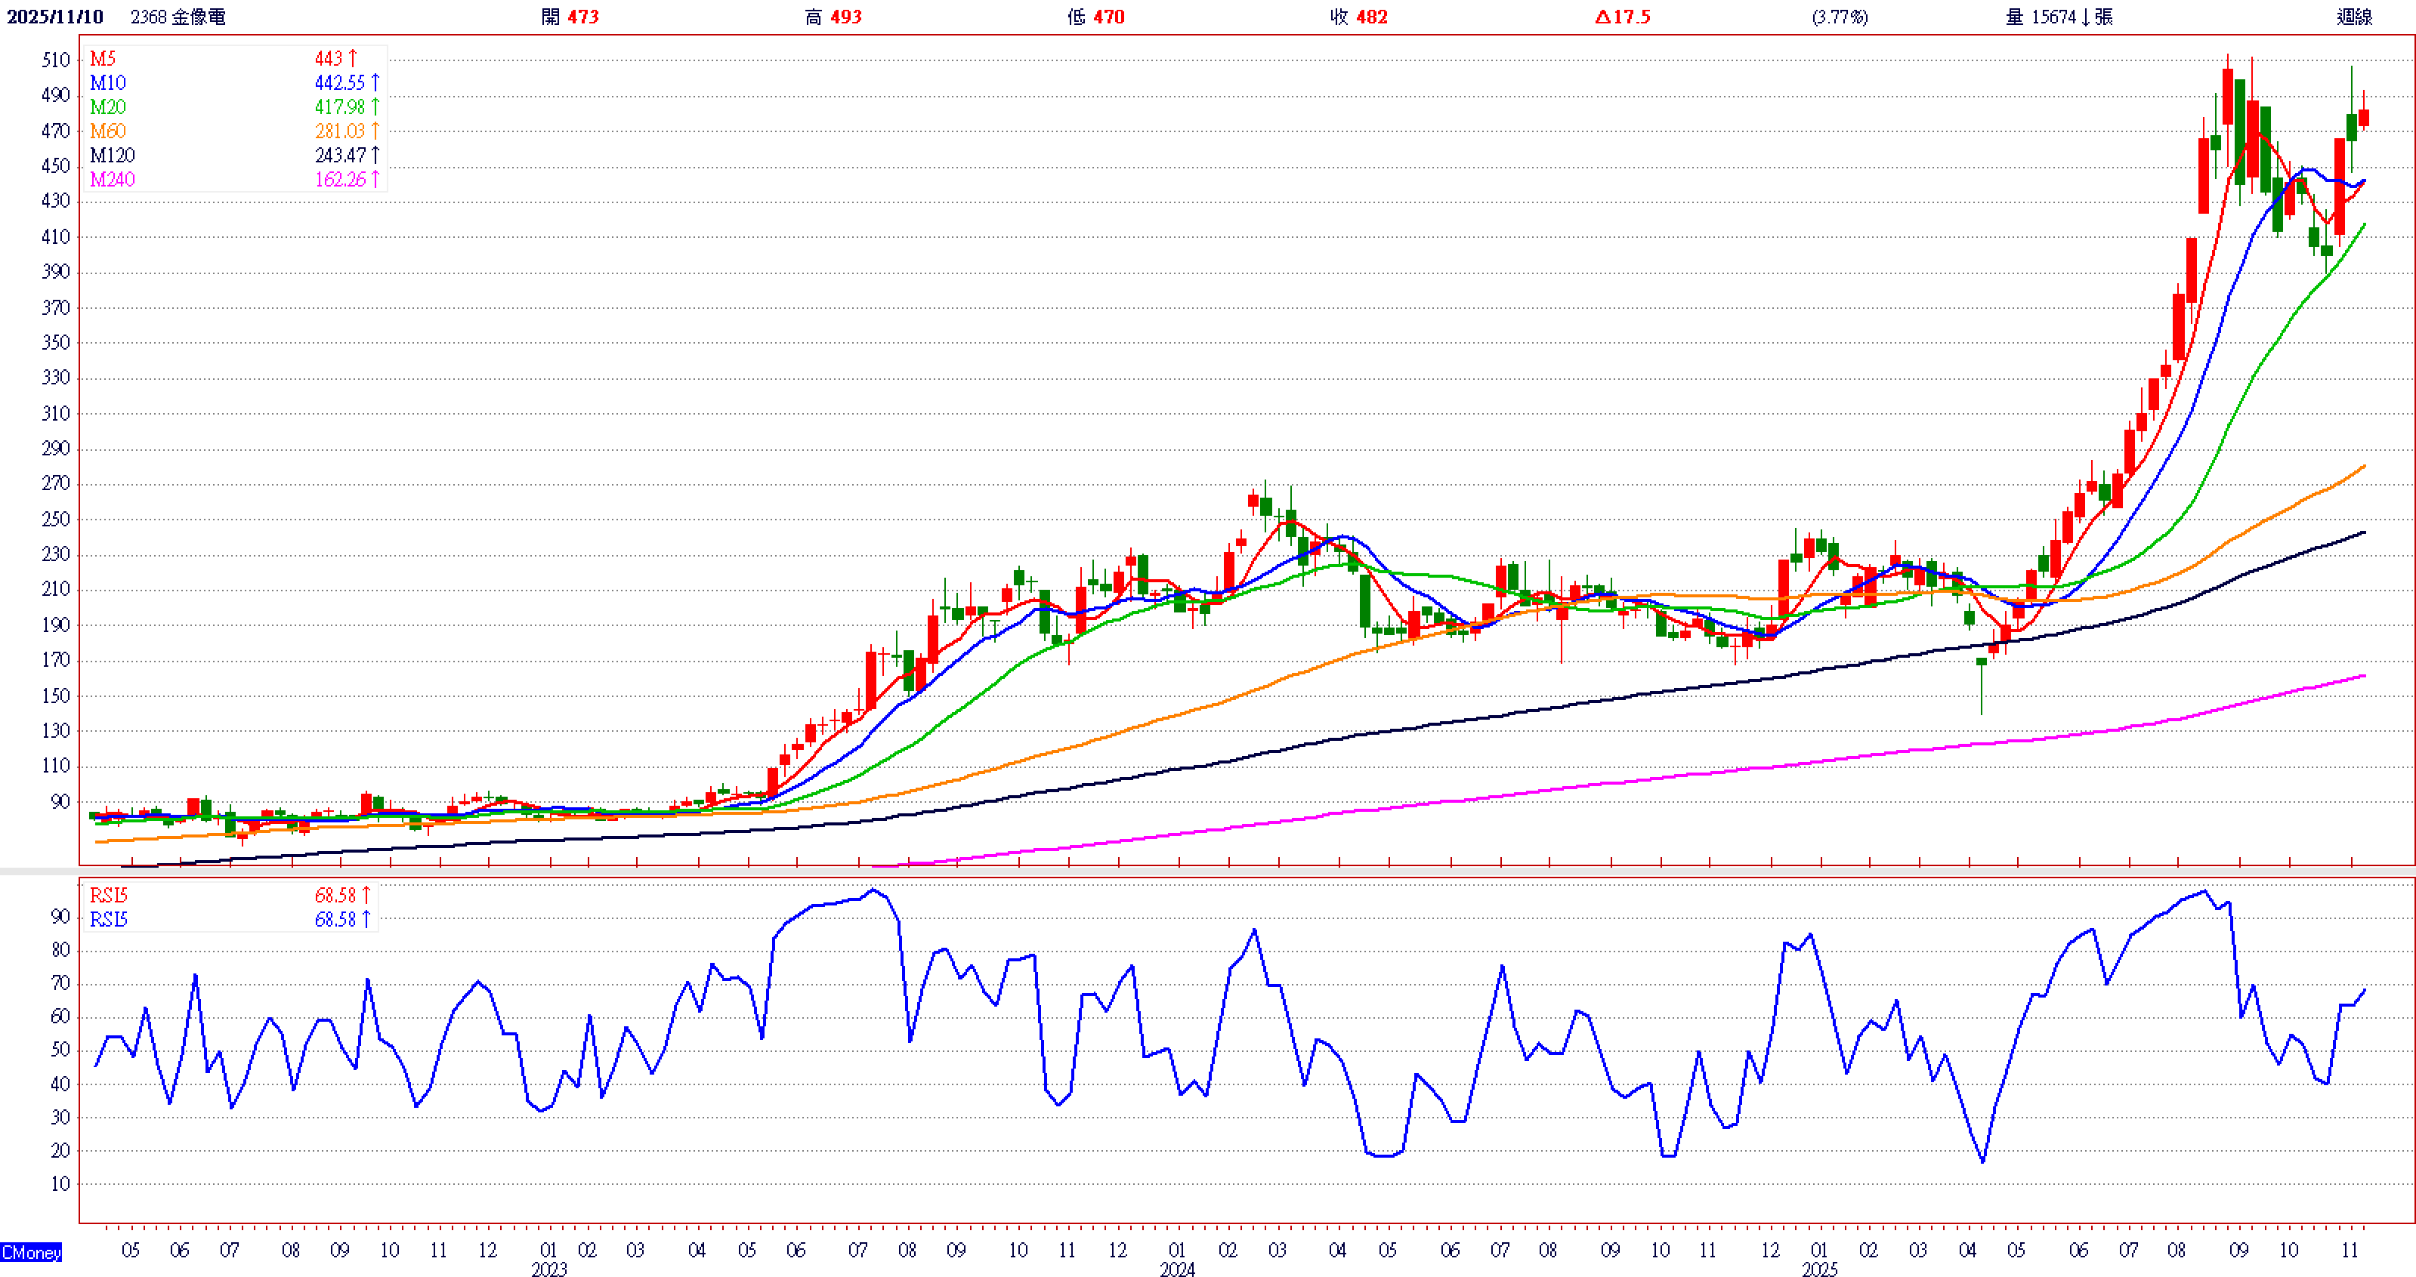
Task: Click the stock name 2368 金像電
Action: 178,17
